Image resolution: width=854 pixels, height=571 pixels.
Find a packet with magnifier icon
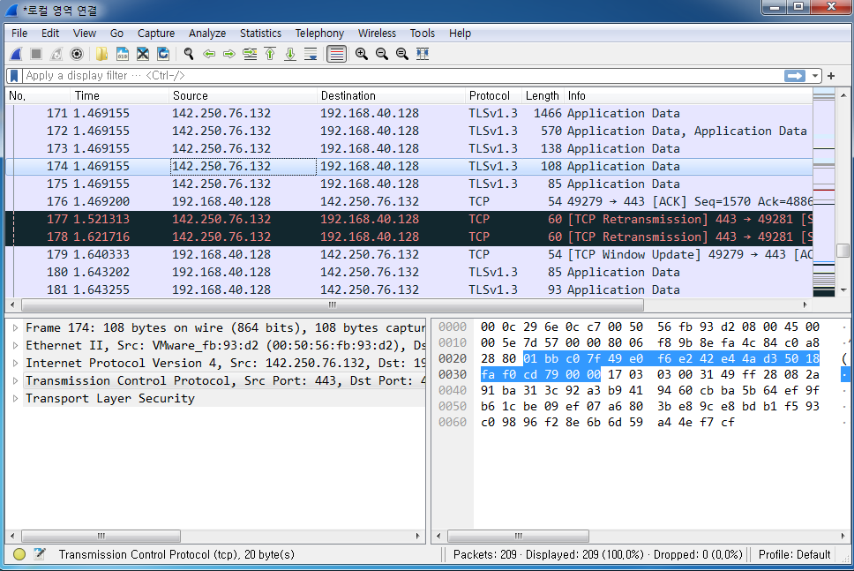tap(189, 54)
